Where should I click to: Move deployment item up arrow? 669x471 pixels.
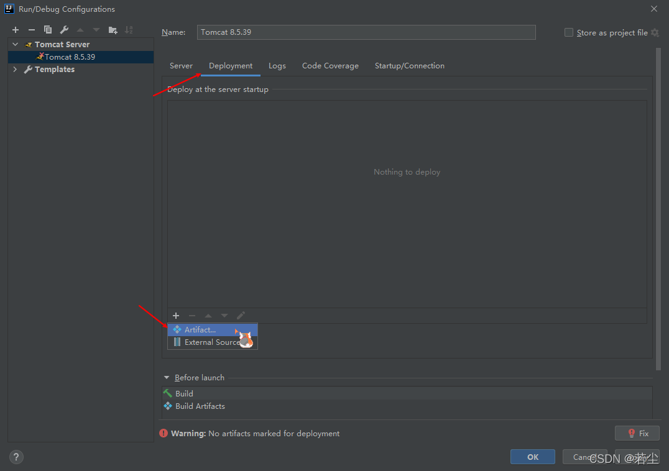click(x=208, y=316)
